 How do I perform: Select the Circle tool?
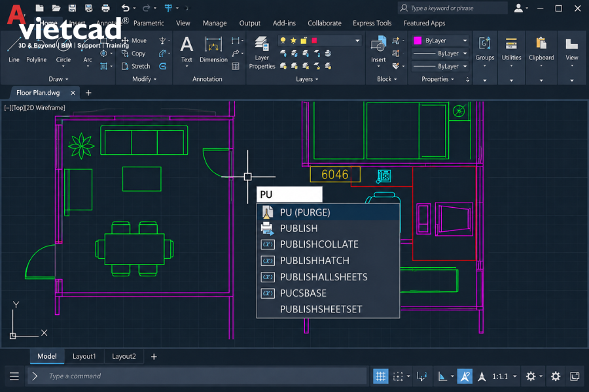[x=63, y=51]
